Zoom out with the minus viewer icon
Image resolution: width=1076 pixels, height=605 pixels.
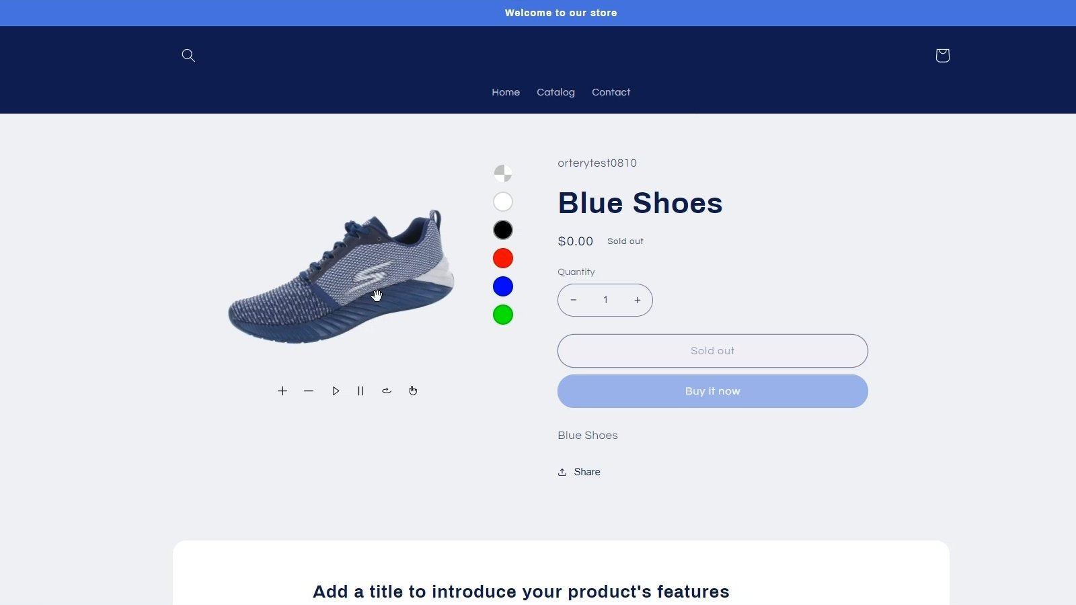(309, 391)
